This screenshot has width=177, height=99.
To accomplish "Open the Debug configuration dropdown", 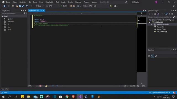I will (40, 6).
